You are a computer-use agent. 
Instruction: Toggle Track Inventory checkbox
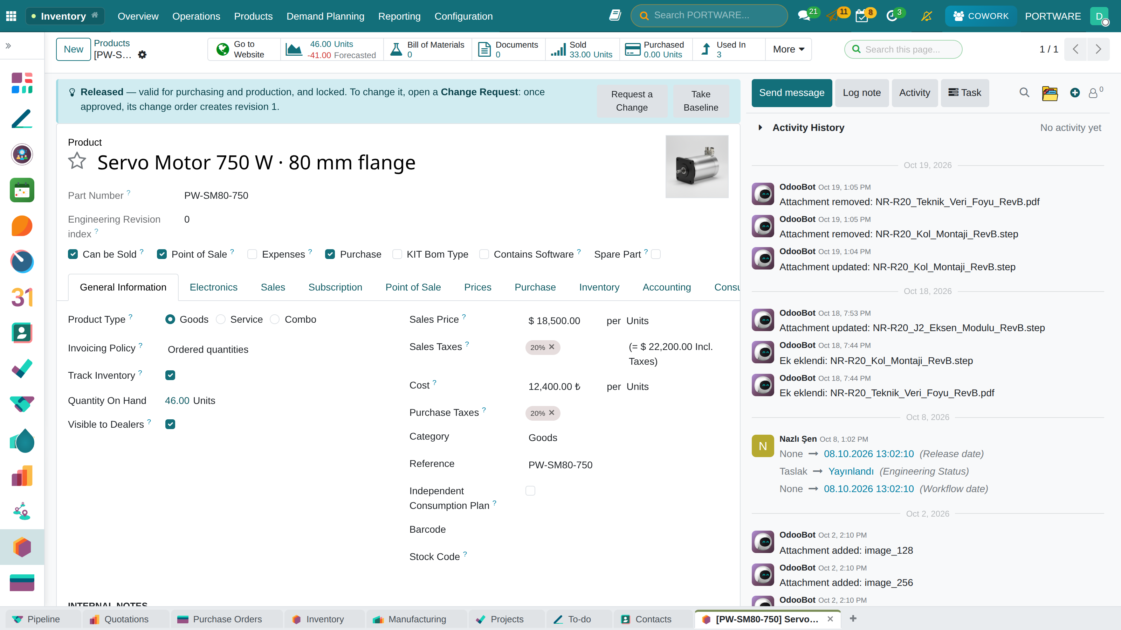coord(170,375)
